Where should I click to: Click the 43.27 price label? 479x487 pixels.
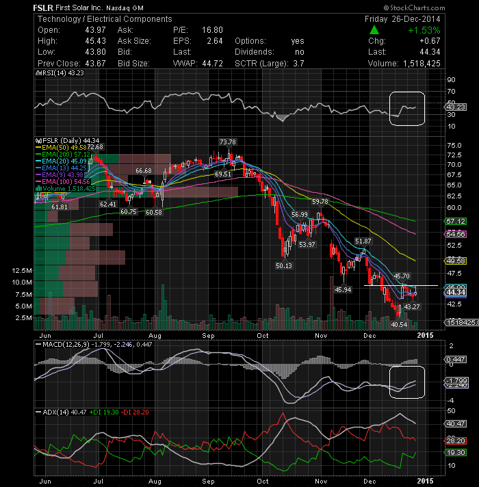coord(412,307)
